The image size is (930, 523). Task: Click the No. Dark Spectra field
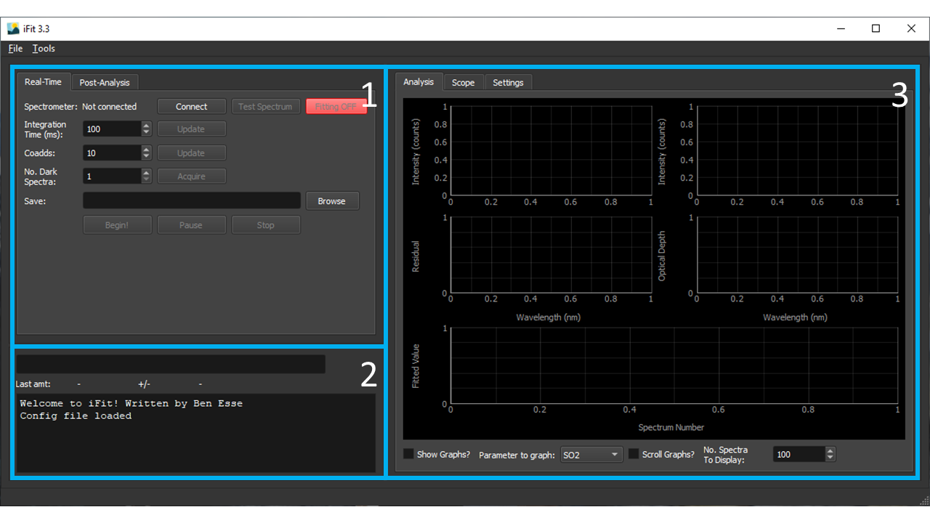tap(112, 177)
